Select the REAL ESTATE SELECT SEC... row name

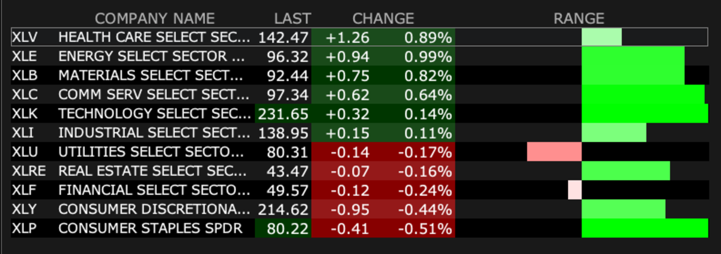[152, 171]
